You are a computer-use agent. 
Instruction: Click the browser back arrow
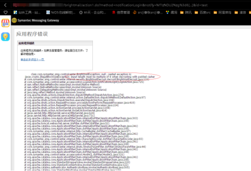point(5,5)
